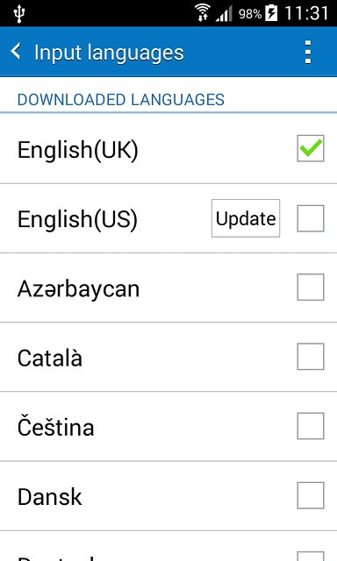
Task: Tap the Input languages title
Action: 109,53
